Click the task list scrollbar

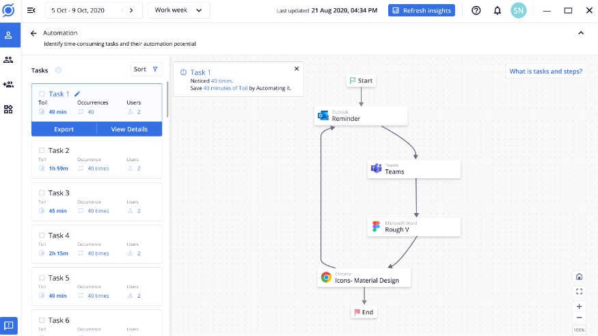coord(168,102)
